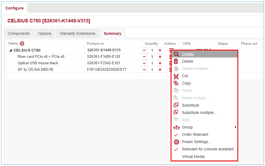Click the scissors icon beside Cut
The image size is (265, 166).
176,77
